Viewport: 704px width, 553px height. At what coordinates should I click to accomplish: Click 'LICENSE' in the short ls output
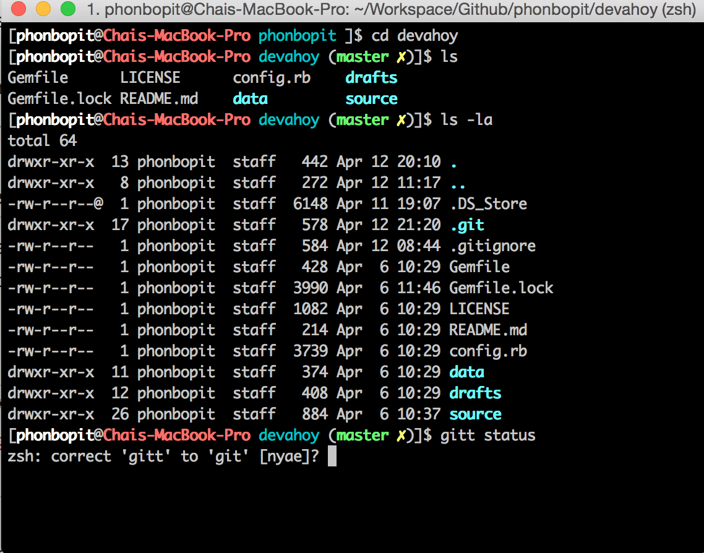(150, 78)
